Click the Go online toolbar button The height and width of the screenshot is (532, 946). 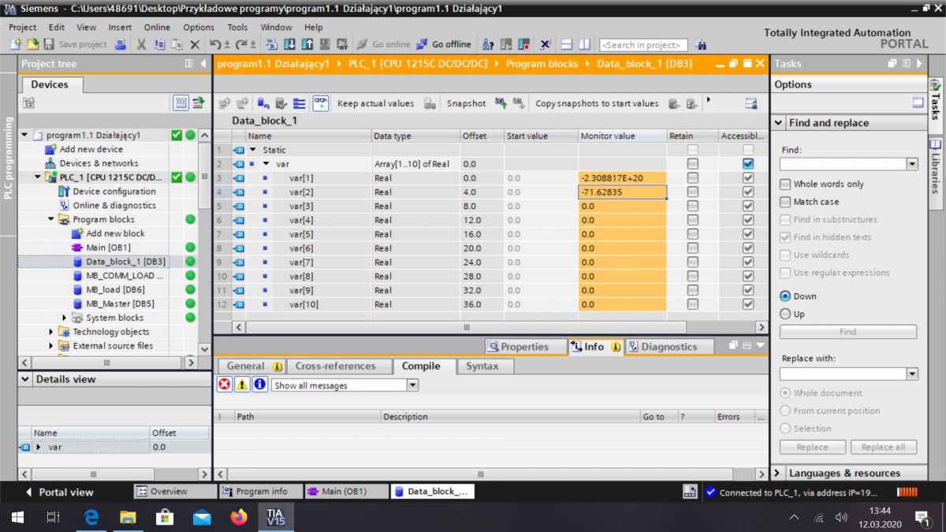coord(383,44)
